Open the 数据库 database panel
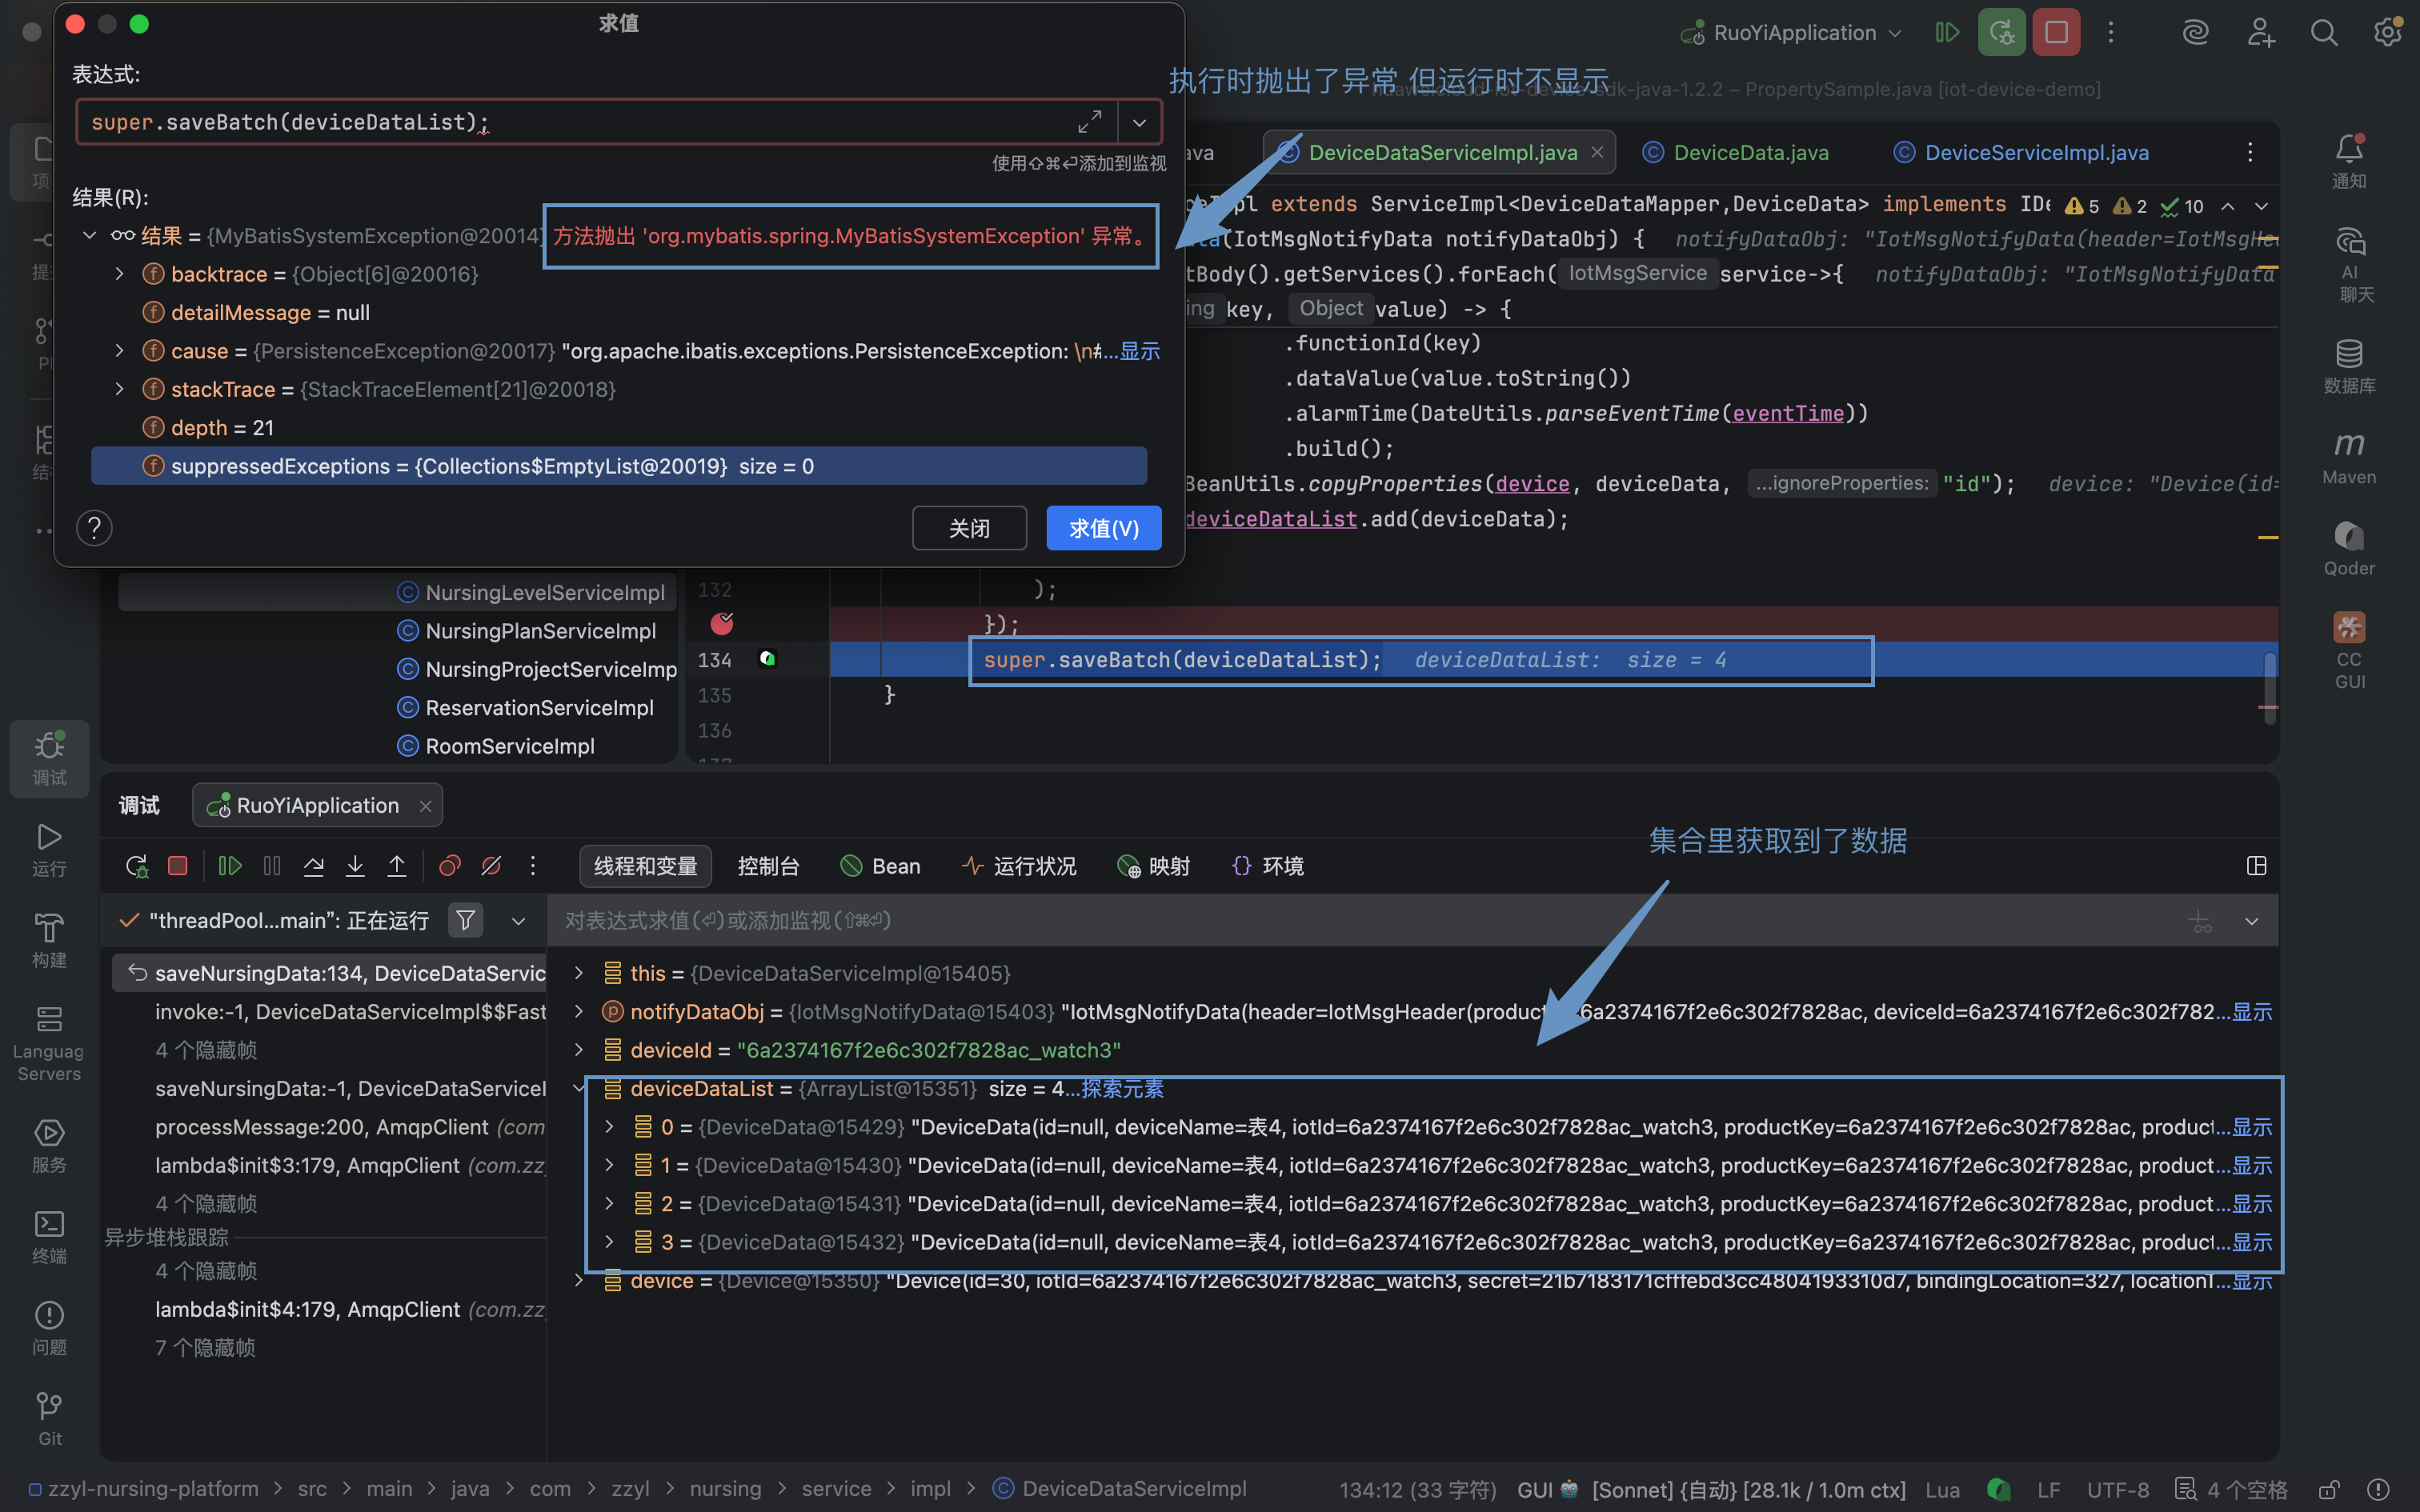The width and height of the screenshot is (2420, 1512). [2349, 366]
